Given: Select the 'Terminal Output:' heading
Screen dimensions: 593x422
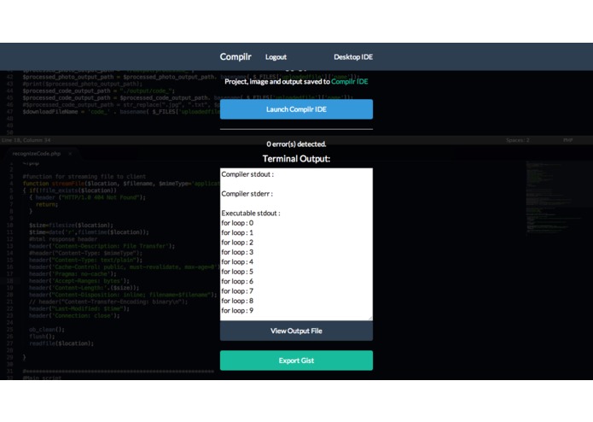Looking at the screenshot, I should click(x=296, y=159).
